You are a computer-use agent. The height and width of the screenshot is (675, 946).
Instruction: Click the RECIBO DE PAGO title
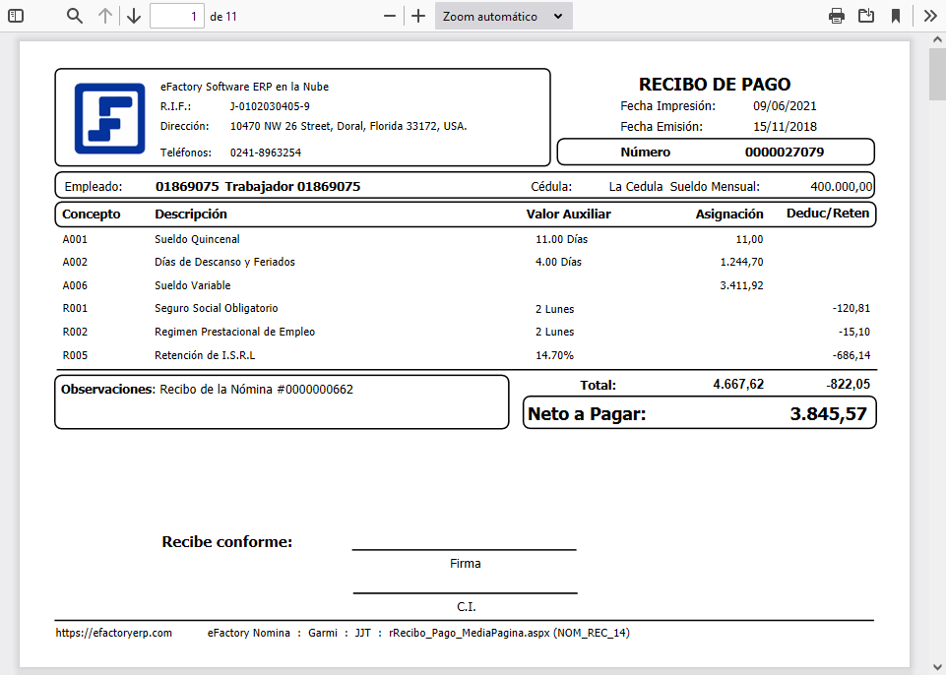pyautogui.click(x=715, y=84)
